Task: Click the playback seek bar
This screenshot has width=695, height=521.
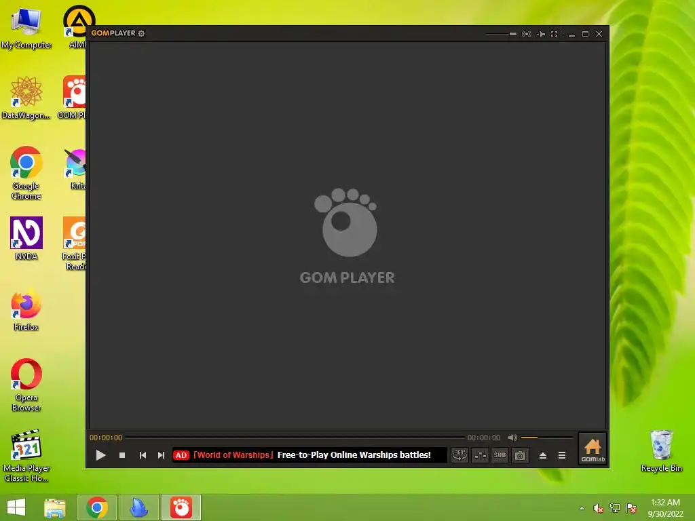Action: [x=295, y=438]
